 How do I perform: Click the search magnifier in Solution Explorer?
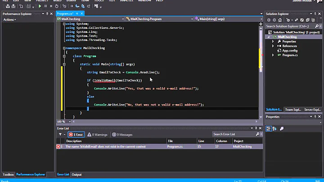[x=317, y=26]
